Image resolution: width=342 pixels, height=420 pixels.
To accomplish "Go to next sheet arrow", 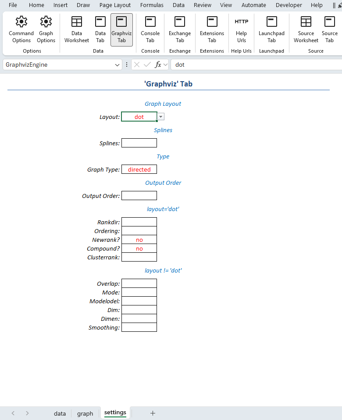I will point(27,413).
